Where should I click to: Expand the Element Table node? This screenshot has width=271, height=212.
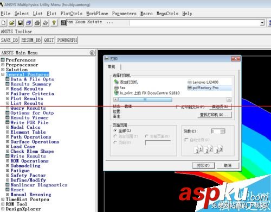click(8, 132)
